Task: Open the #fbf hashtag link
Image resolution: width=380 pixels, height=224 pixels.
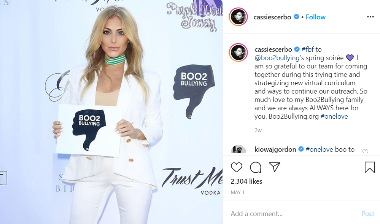Action: point(308,49)
